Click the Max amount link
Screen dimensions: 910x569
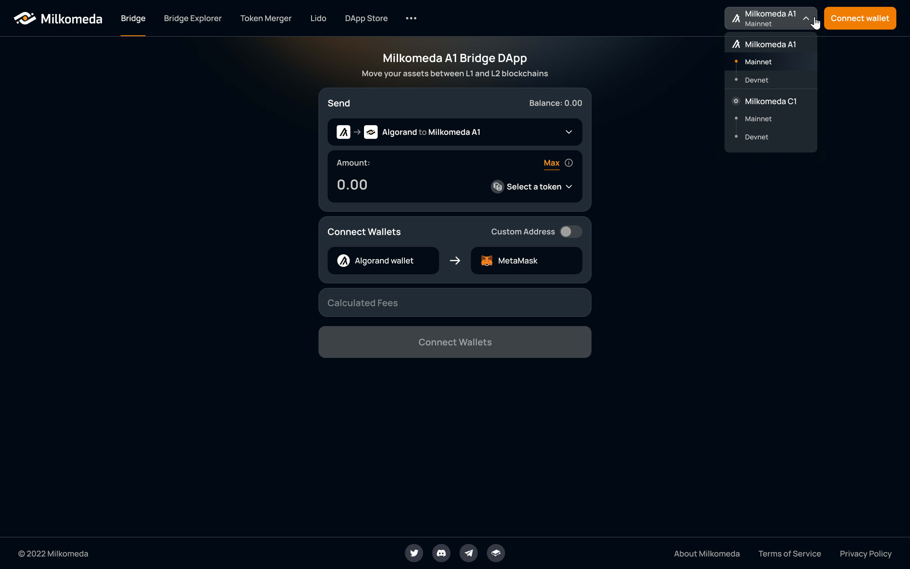coord(551,162)
